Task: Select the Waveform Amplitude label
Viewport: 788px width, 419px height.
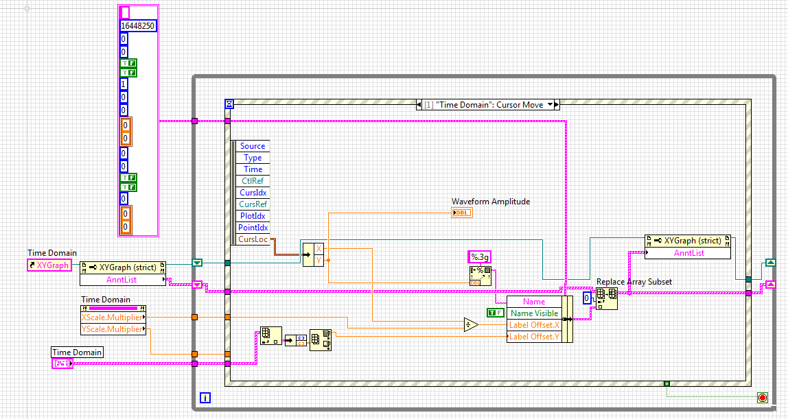Action: click(491, 201)
